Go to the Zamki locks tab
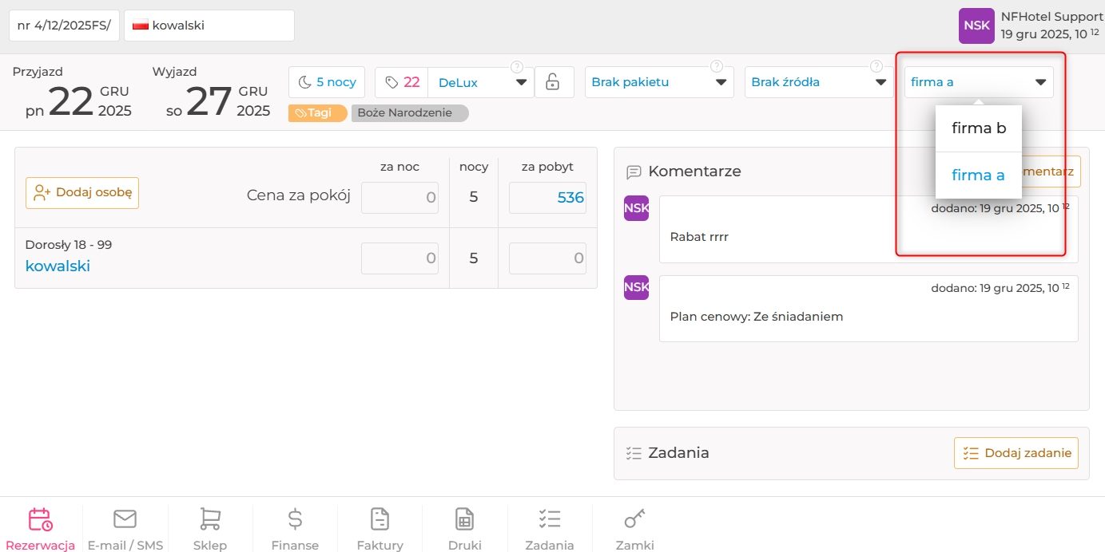Viewport: 1105px width, 552px height. pos(635,530)
